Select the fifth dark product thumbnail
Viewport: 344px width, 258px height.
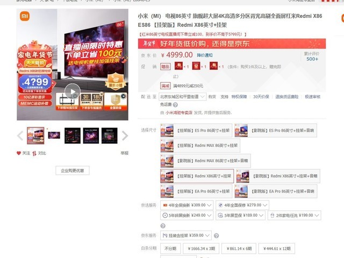(x=110, y=135)
